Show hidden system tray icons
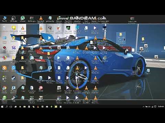Viewport: 165px width, 123px height. coord(143,107)
